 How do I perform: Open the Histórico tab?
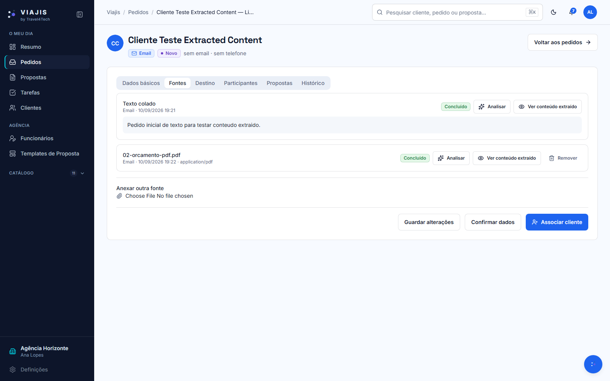313,83
